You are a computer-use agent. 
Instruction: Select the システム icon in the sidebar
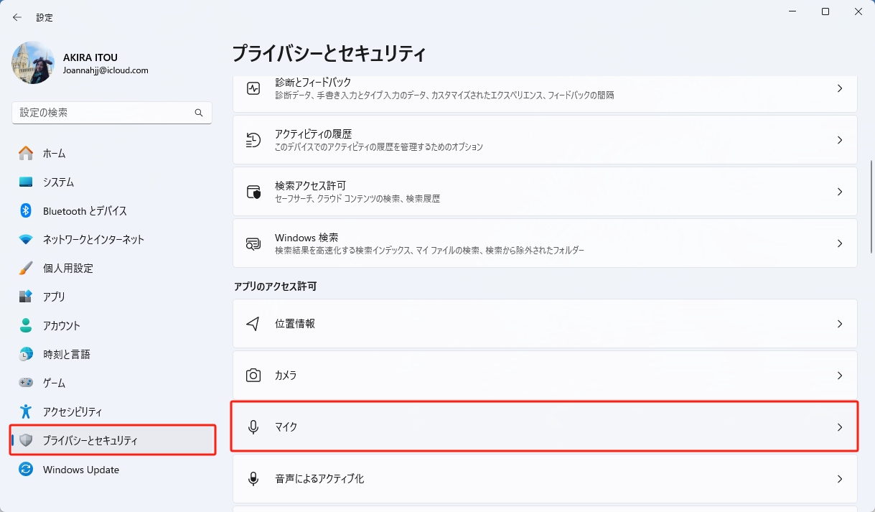point(23,182)
